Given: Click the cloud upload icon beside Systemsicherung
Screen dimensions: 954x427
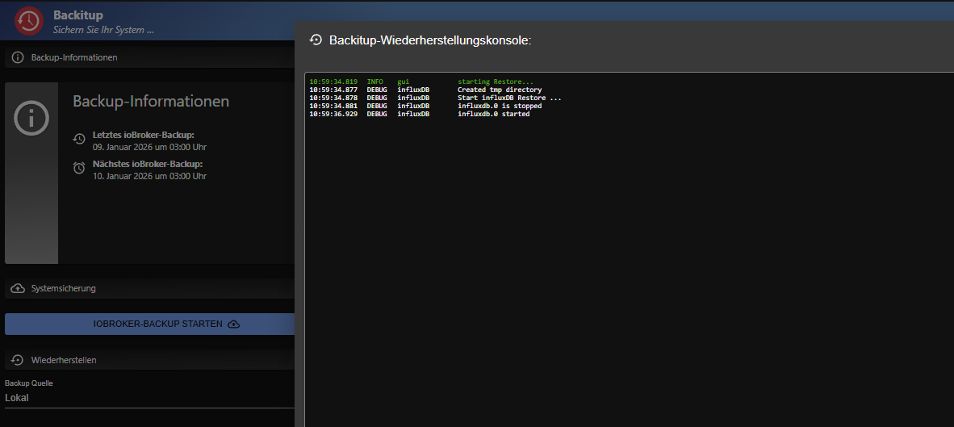Looking at the screenshot, I should click(18, 288).
